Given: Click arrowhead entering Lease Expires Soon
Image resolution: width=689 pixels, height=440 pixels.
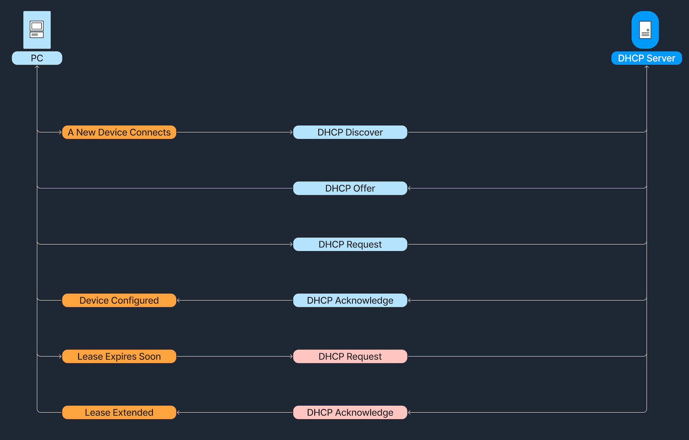Looking at the screenshot, I should [60, 356].
